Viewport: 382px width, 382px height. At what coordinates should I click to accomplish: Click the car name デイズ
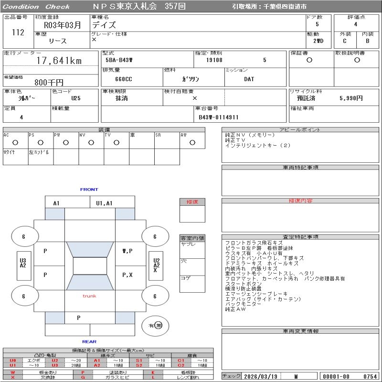(x=104, y=25)
